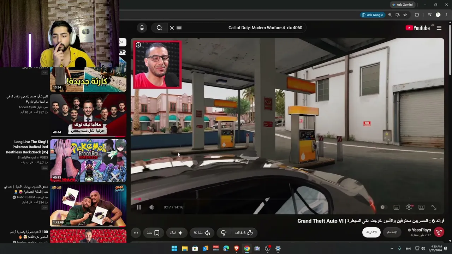This screenshot has height=254, width=452.
Task: Open the three-dots more actions menu
Action: coord(136,233)
